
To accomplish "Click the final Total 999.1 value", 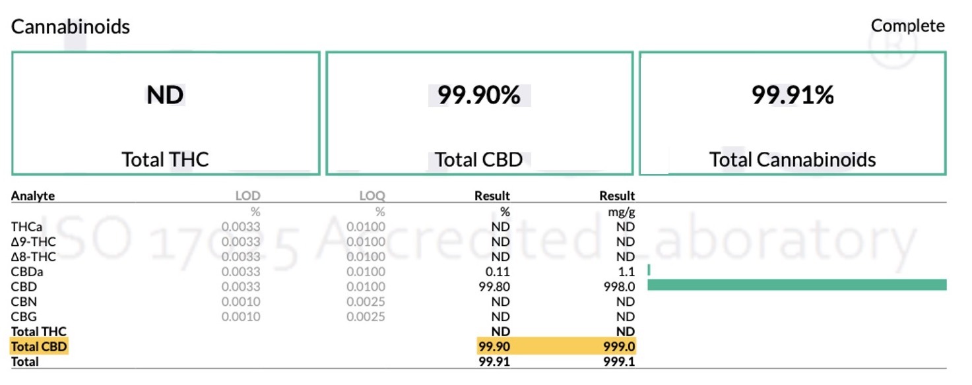I will point(620,361).
